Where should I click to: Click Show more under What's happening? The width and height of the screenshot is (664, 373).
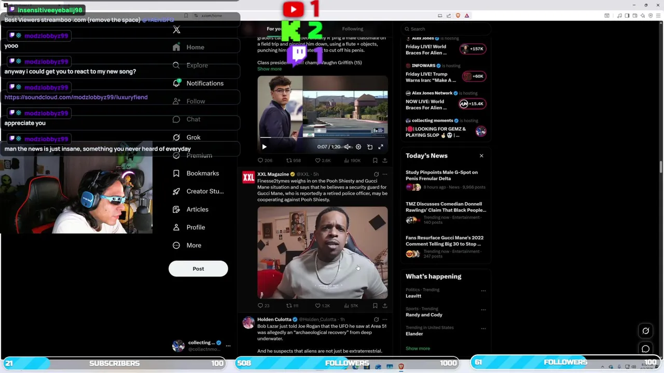pos(418,349)
